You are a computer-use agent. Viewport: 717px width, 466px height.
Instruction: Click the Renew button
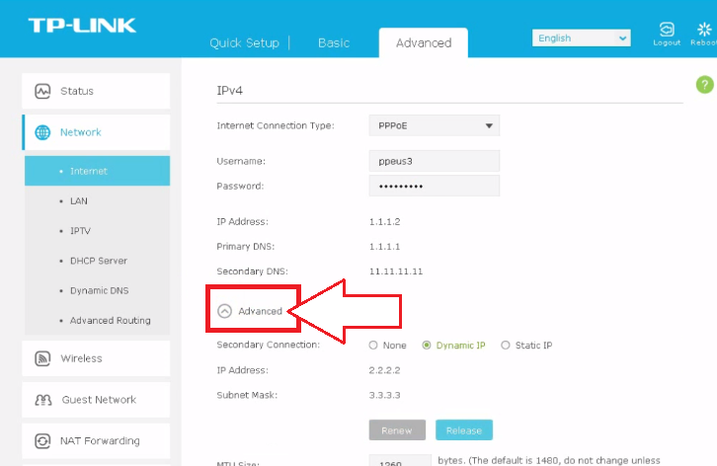pyautogui.click(x=397, y=430)
